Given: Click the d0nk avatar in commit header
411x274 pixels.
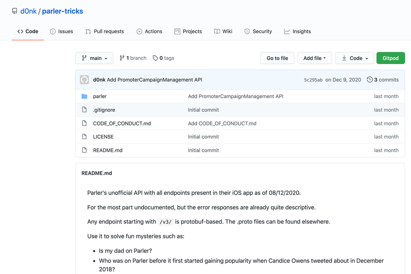Looking at the screenshot, I should [84, 80].
